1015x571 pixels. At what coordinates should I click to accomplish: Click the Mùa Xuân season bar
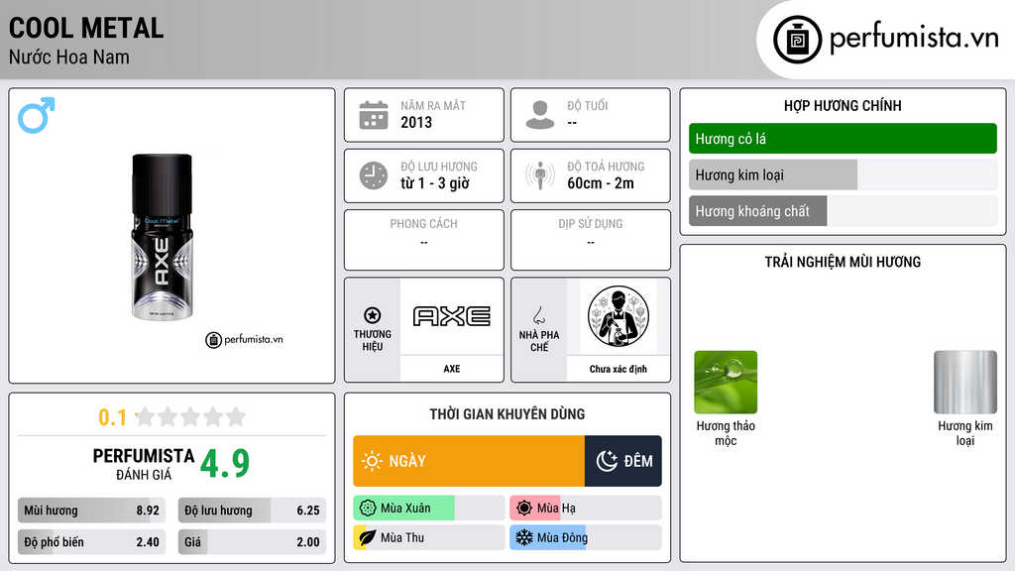[429, 509]
